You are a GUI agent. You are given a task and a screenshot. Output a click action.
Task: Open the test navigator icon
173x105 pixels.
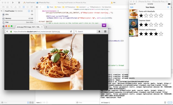click(19, 7)
